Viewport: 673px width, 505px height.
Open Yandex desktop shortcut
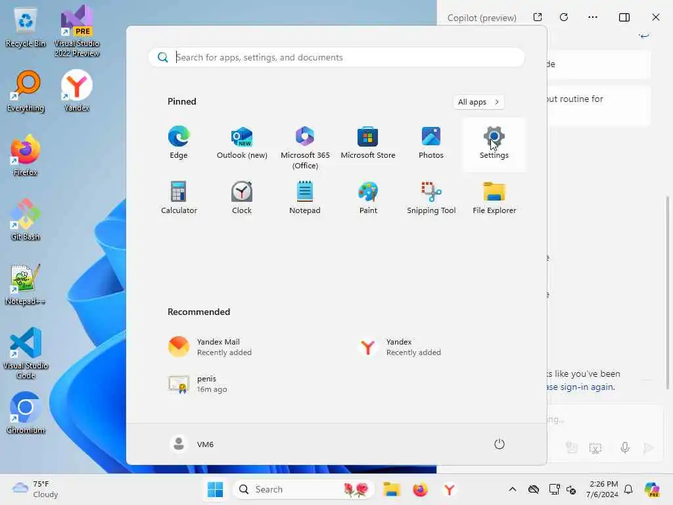coord(77,91)
